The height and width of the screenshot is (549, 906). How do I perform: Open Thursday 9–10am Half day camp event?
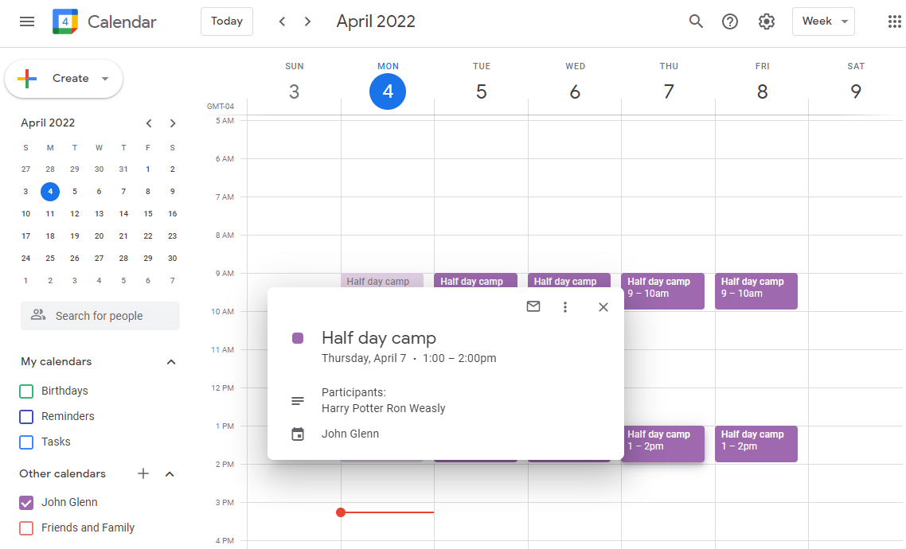pos(662,291)
